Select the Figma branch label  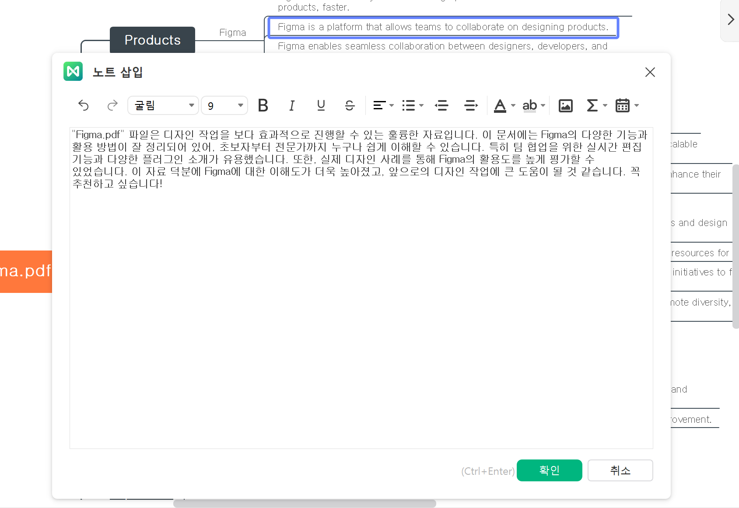point(233,33)
